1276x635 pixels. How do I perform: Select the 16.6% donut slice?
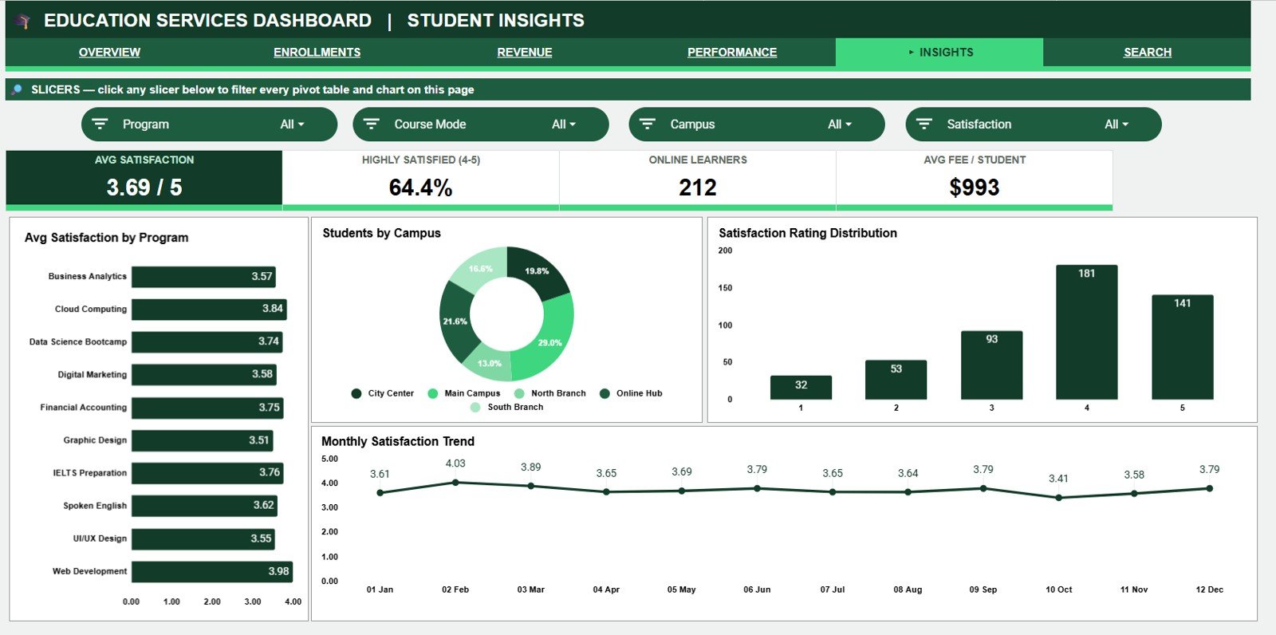[x=481, y=268]
